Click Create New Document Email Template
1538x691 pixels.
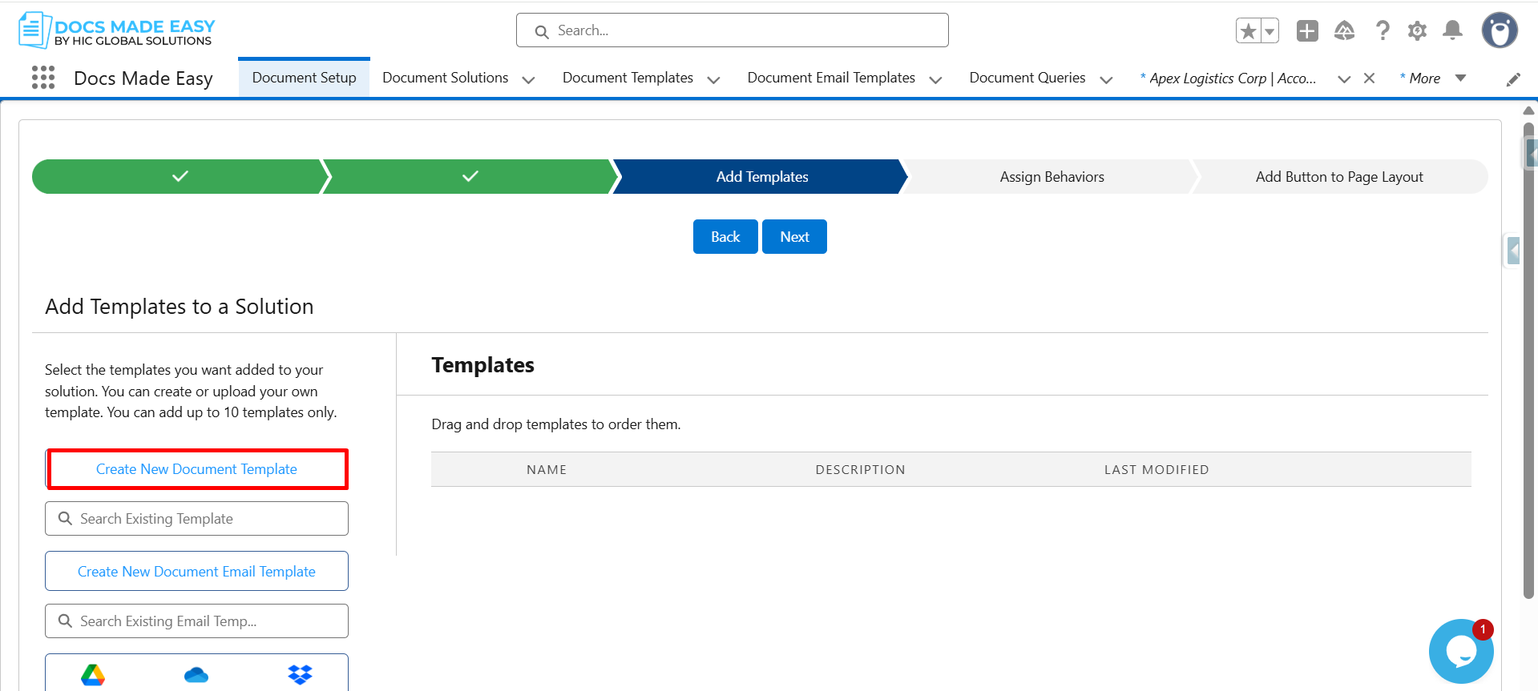pos(196,571)
